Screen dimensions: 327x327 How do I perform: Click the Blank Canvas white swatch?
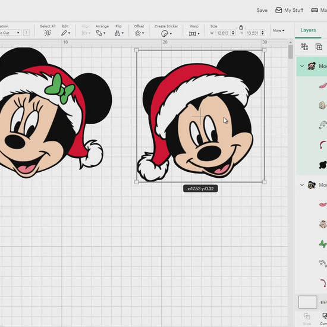coord(307,302)
